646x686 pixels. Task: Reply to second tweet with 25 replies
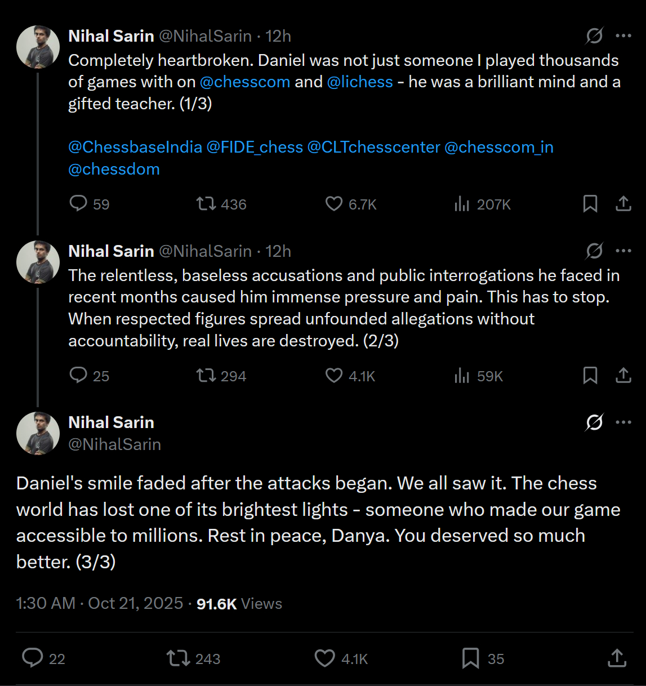pyautogui.click(x=78, y=375)
